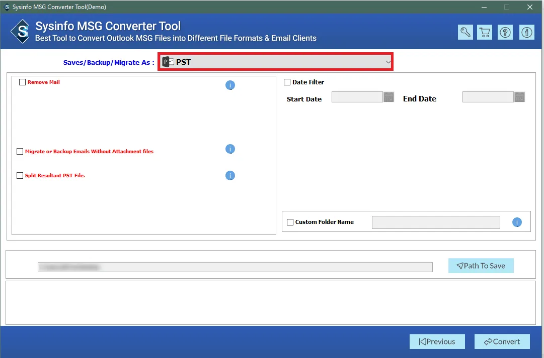544x358 pixels.
Task: Click the key activation icon
Action: pyautogui.click(x=465, y=32)
